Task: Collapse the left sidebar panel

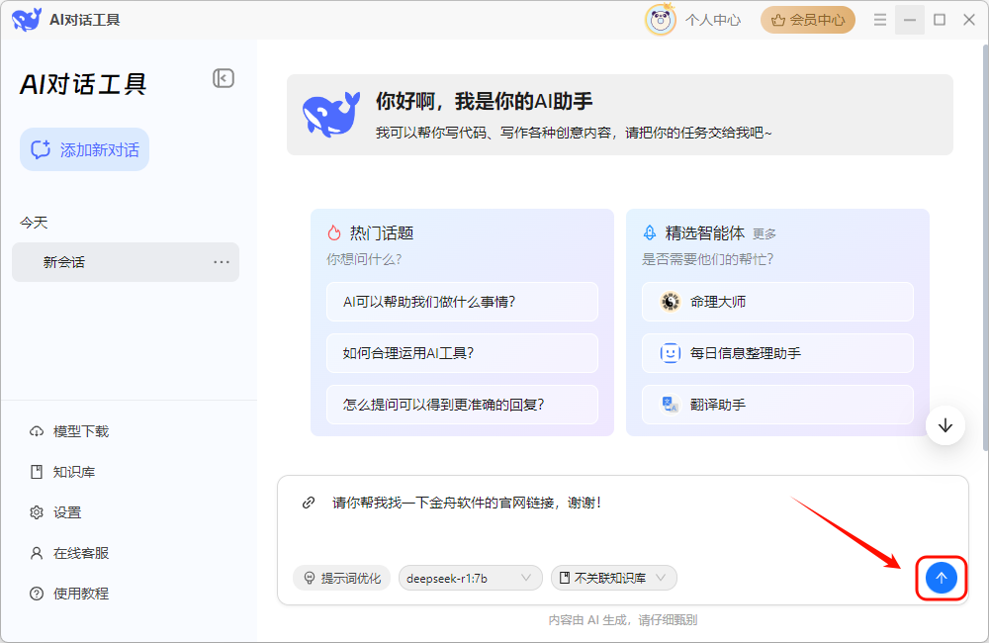Action: pyautogui.click(x=224, y=79)
